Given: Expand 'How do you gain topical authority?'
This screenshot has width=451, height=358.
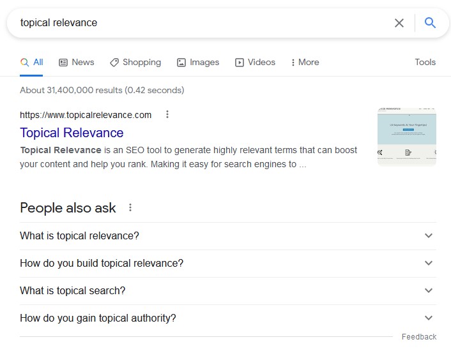Looking at the screenshot, I should (x=228, y=318).
